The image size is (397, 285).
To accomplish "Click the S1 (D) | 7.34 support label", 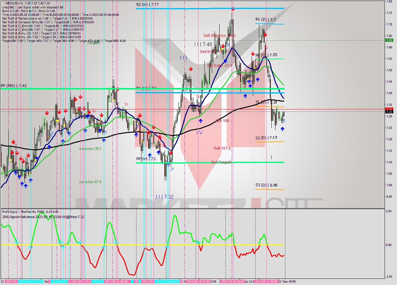I will [x=266, y=102].
